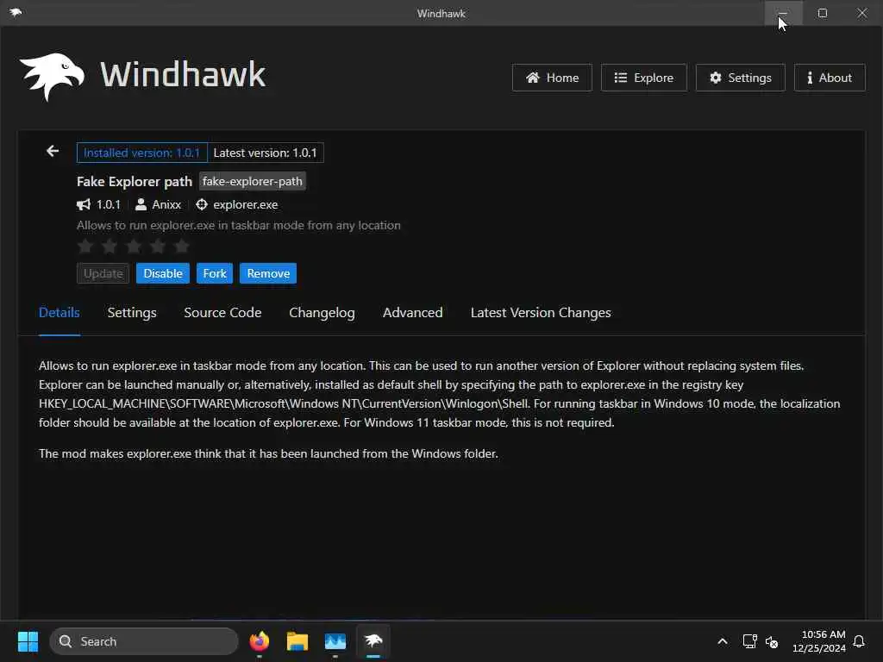Click the Fake Explorer path title
Viewport: 883px width, 662px height.
point(134,181)
